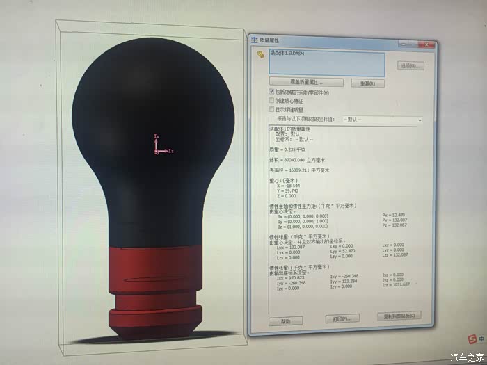Click the 帮助 help button

[285, 321]
